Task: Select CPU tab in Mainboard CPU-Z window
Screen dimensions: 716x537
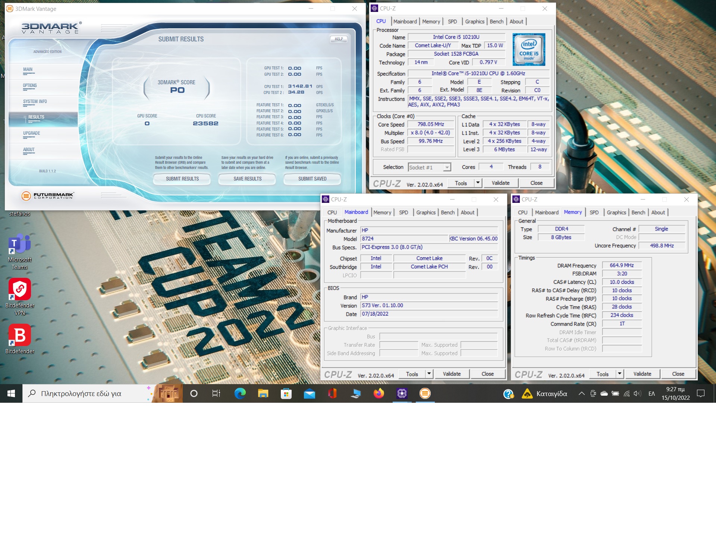Action: point(332,213)
